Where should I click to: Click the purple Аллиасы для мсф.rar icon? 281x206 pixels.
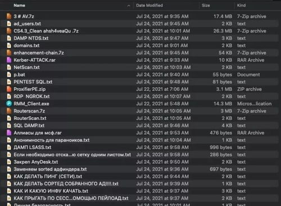pos(9,133)
